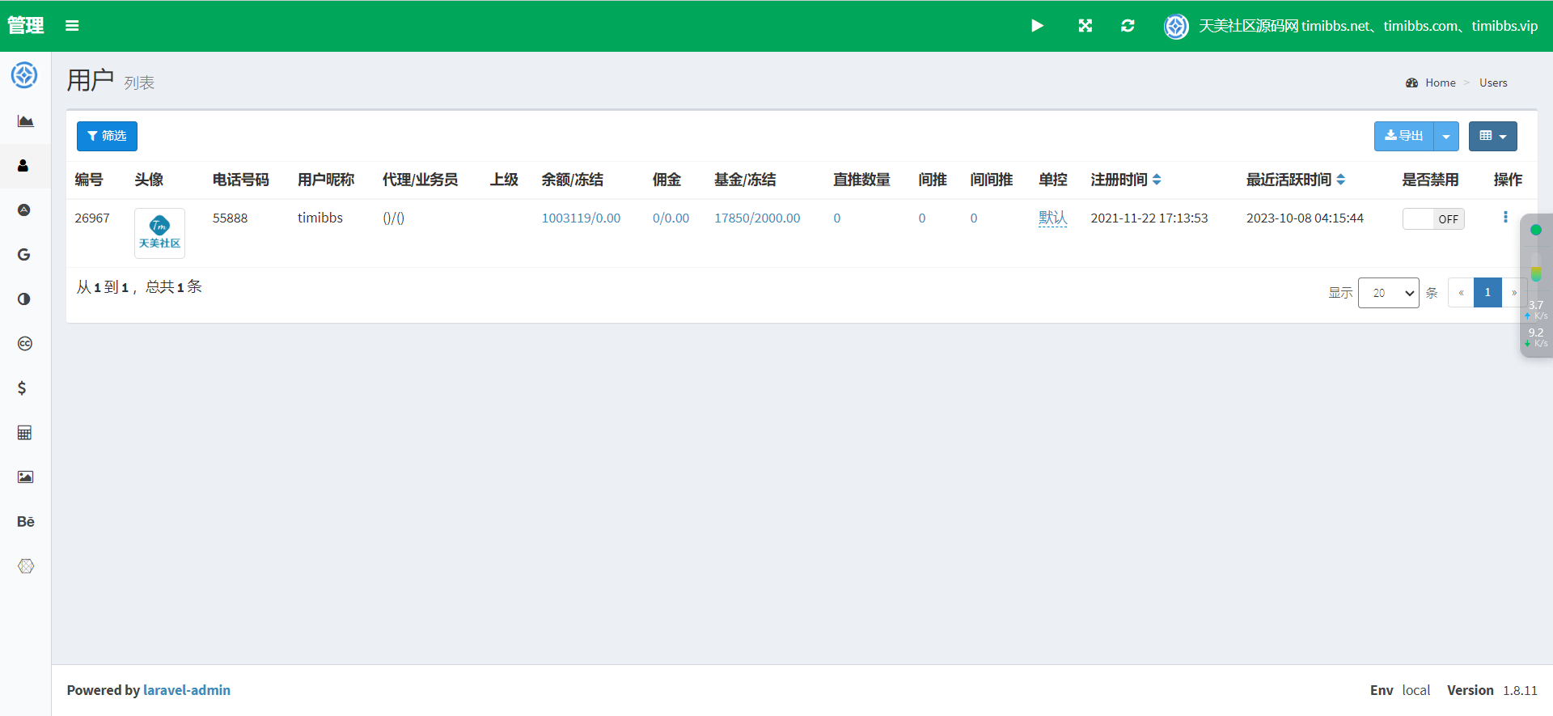Select the phone number 55888 cell

tap(230, 218)
